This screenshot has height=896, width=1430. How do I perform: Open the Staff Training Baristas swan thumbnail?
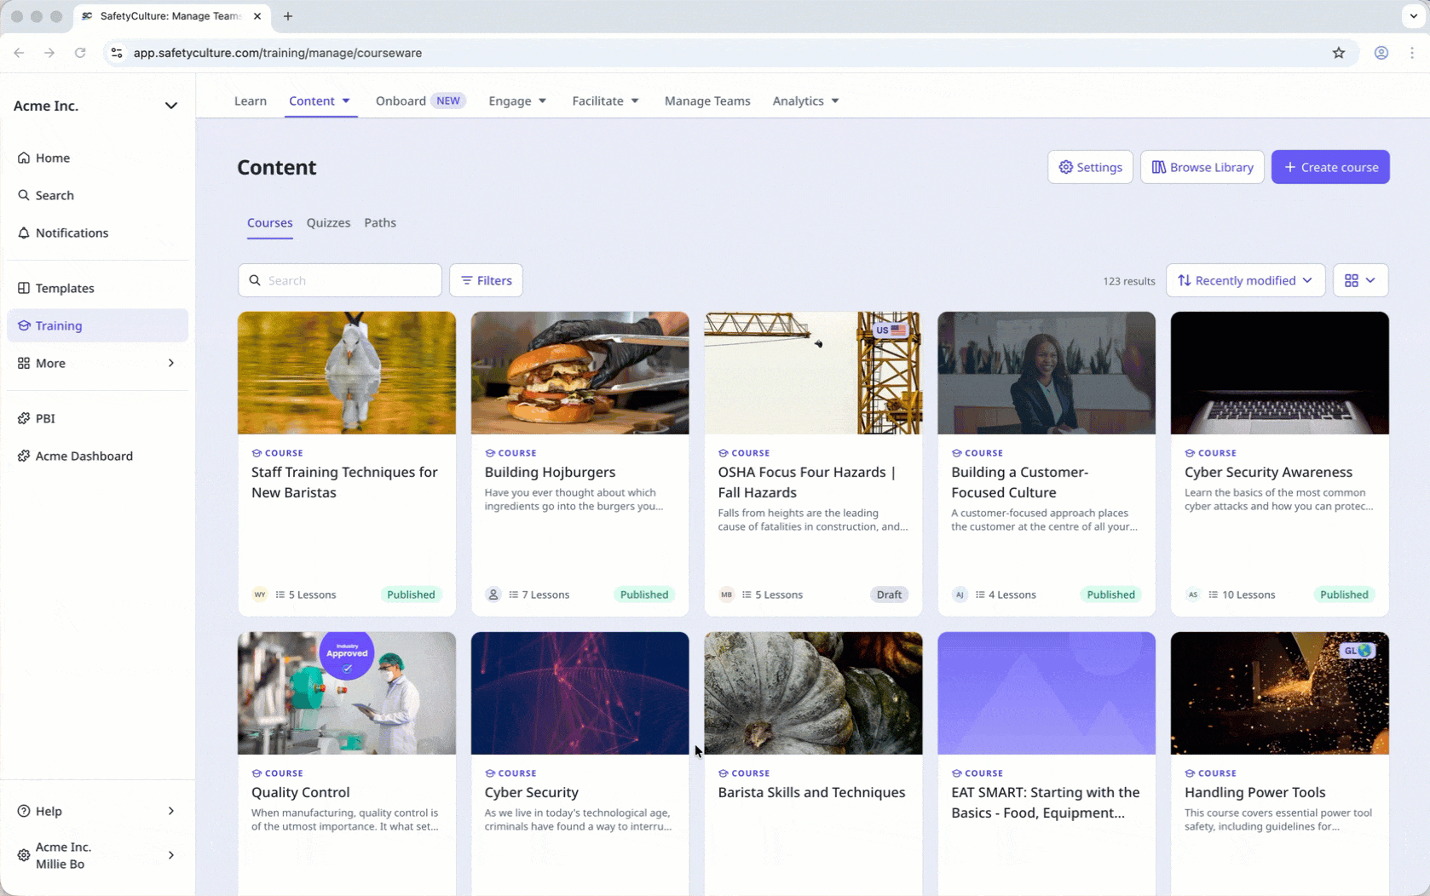[347, 373]
